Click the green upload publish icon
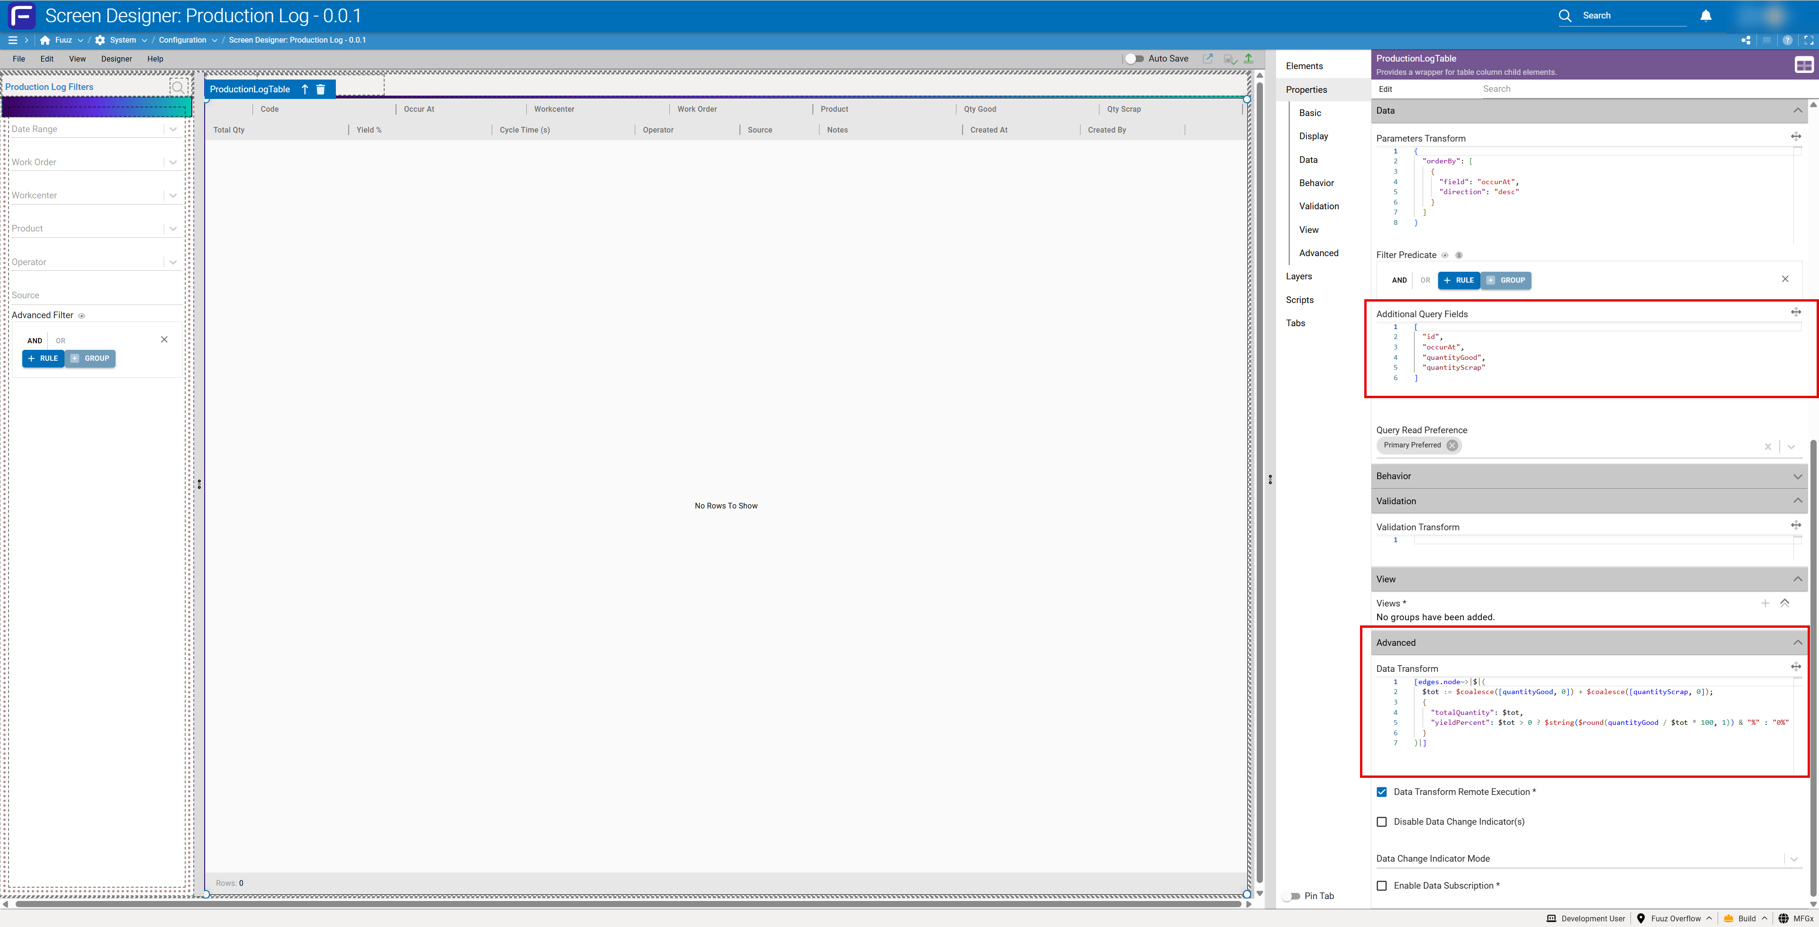The height and width of the screenshot is (927, 1819). (x=1249, y=59)
